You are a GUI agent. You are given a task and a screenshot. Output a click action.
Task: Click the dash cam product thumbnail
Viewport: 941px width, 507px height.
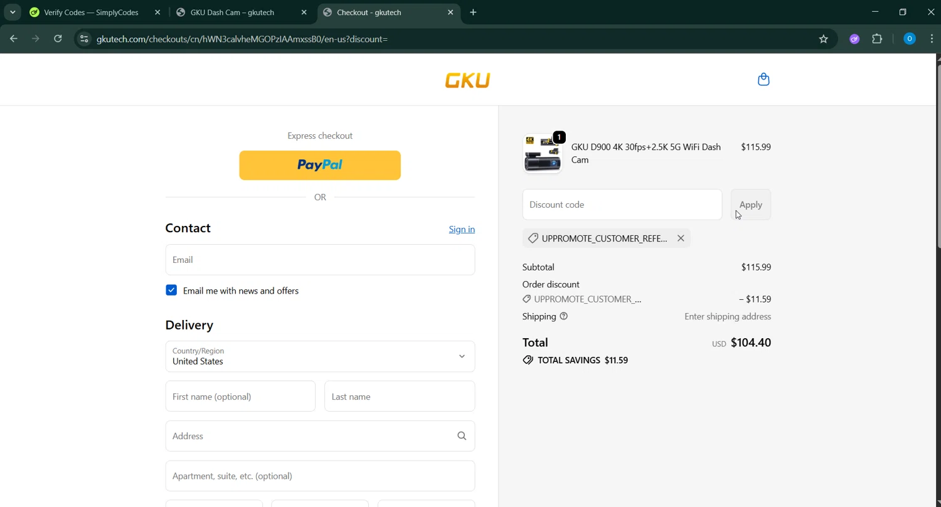(543, 153)
